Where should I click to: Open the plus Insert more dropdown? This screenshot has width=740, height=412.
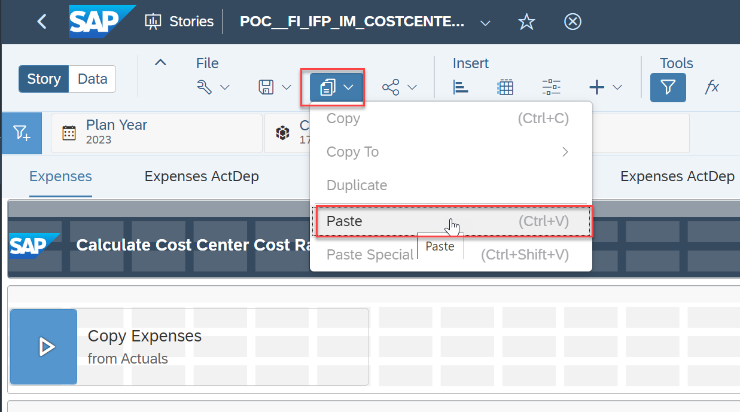tap(605, 87)
